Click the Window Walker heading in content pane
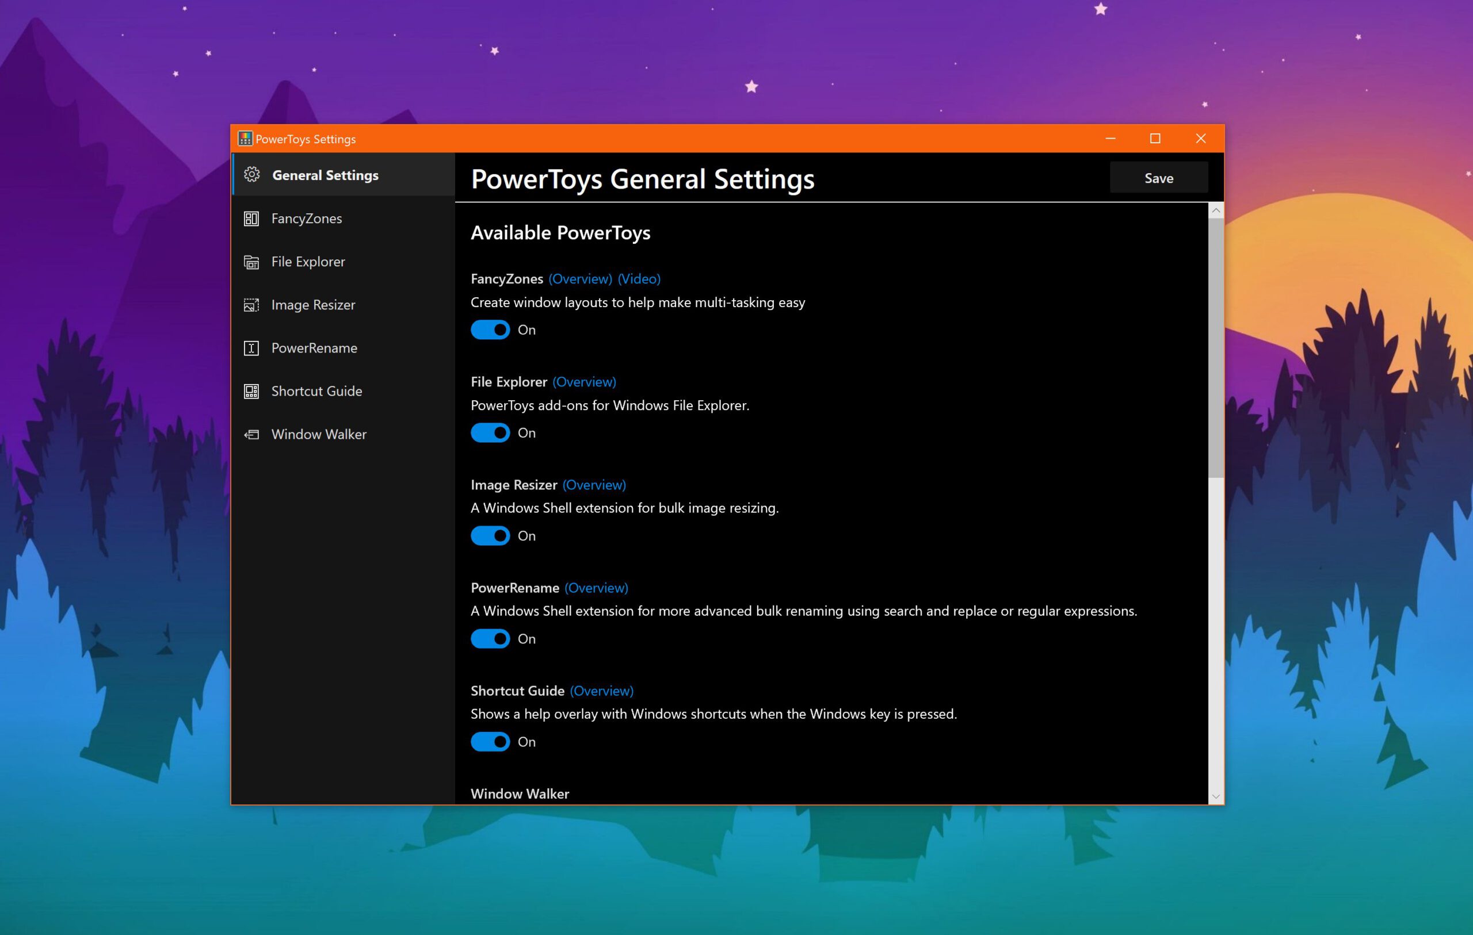Viewport: 1473px width, 935px height. [x=520, y=794]
